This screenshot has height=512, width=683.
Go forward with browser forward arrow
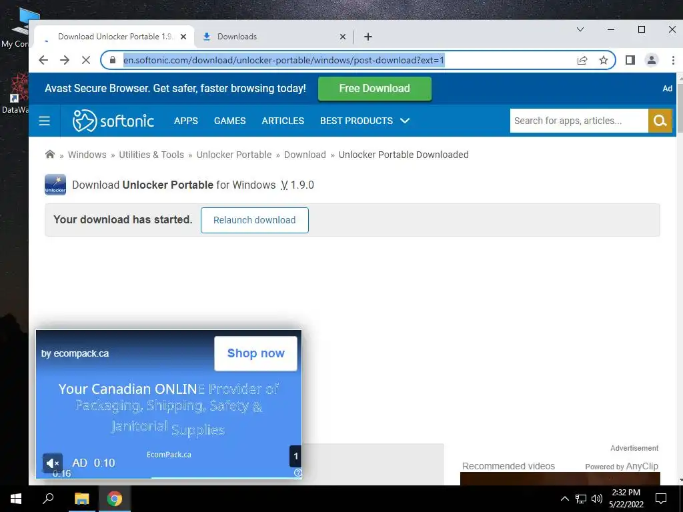tap(65, 60)
